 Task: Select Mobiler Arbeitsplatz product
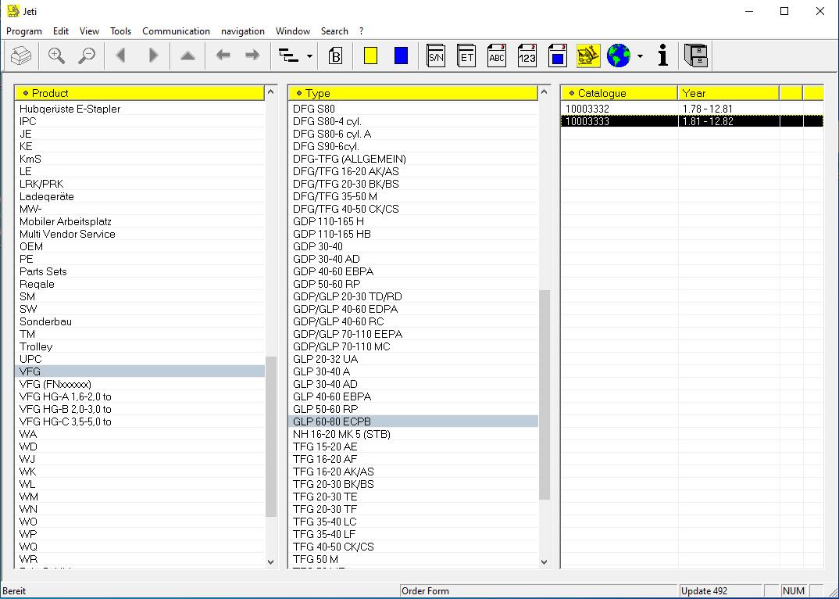click(x=140, y=221)
